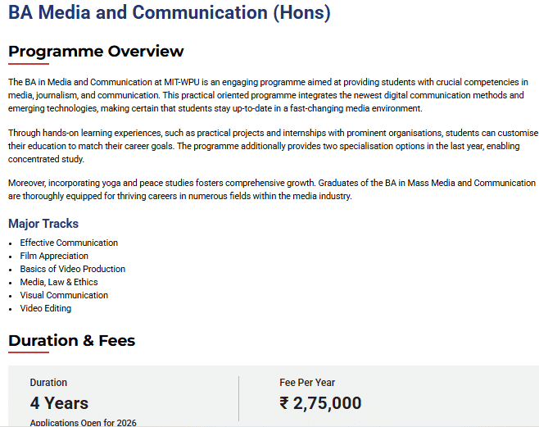Screen dimensions: 539x427
Task: Click the ₹ 2,75,000 fee amount
Action: tap(320, 403)
